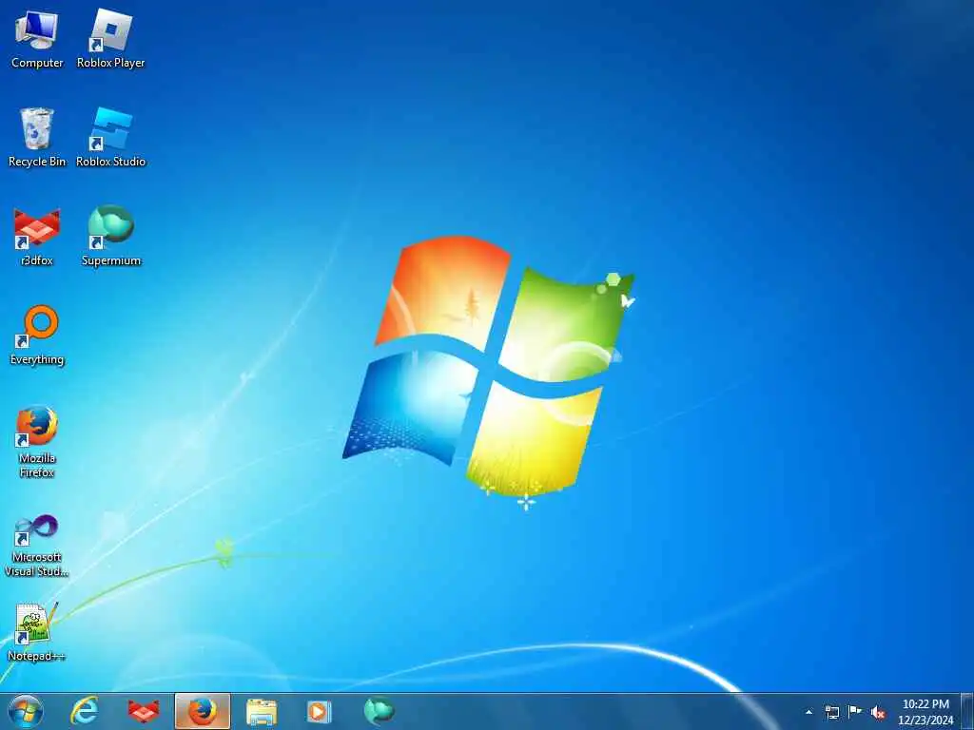
Task: Open Windows Explorer from the taskbar
Action: (262, 711)
